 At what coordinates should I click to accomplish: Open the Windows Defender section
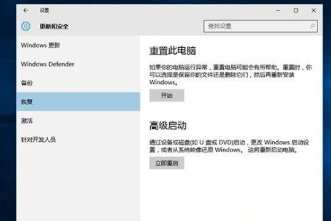tap(78, 64)
